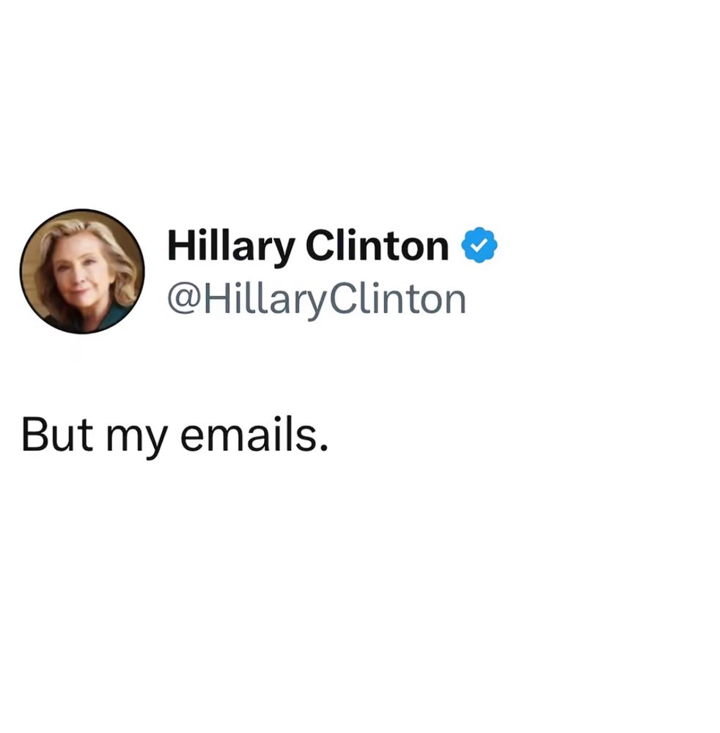Click the bold Hillary Clinton display name
Viewport: 720px width, 733px height.
click(x=308, y=246)
